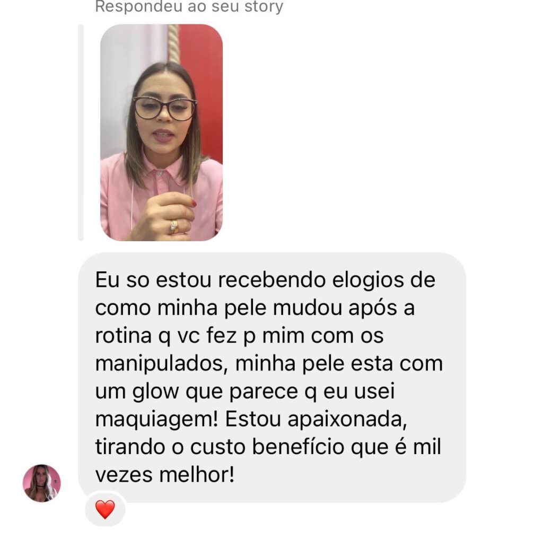The height and width of the screenshot is (539, 543).
Task: Tap the gray vertical reply bar beside story
Action: 81,132
